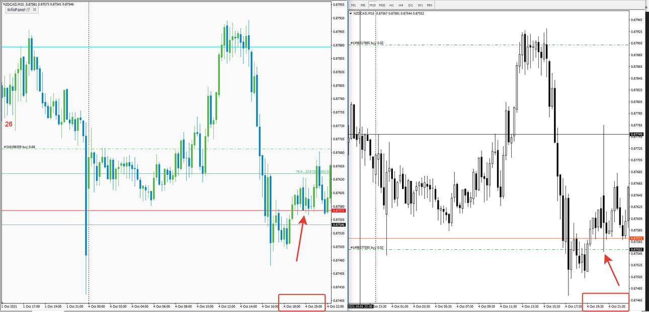Click the InfoPanel label on left chart
The image size is (649, 312).
(16, 10)
